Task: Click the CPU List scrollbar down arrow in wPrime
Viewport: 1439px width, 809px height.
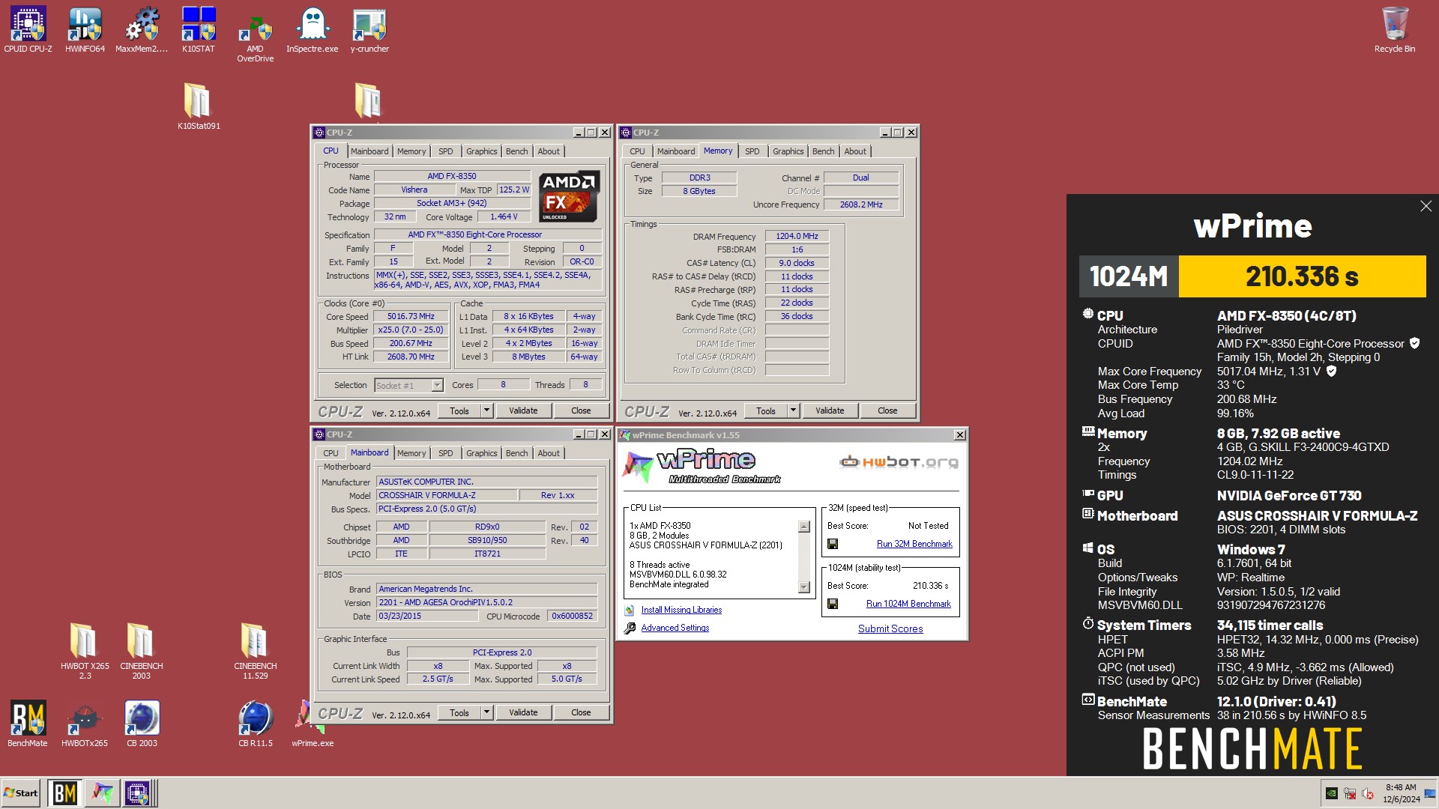Action: point(804,587)
